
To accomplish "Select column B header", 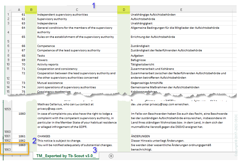I will tap(31, 10).
